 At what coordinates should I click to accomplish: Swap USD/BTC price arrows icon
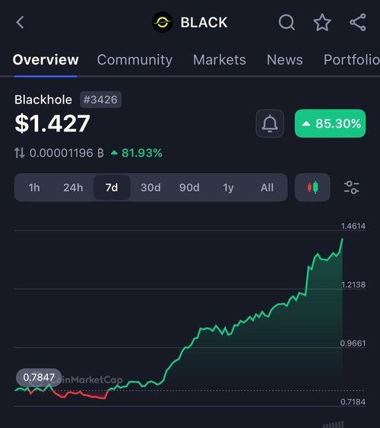[19, 153]
